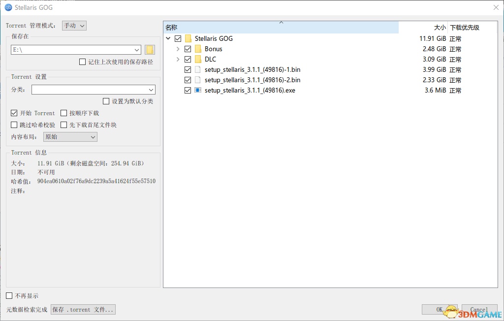Enable 按顺序下载 checkbox

tap(63, 113)
